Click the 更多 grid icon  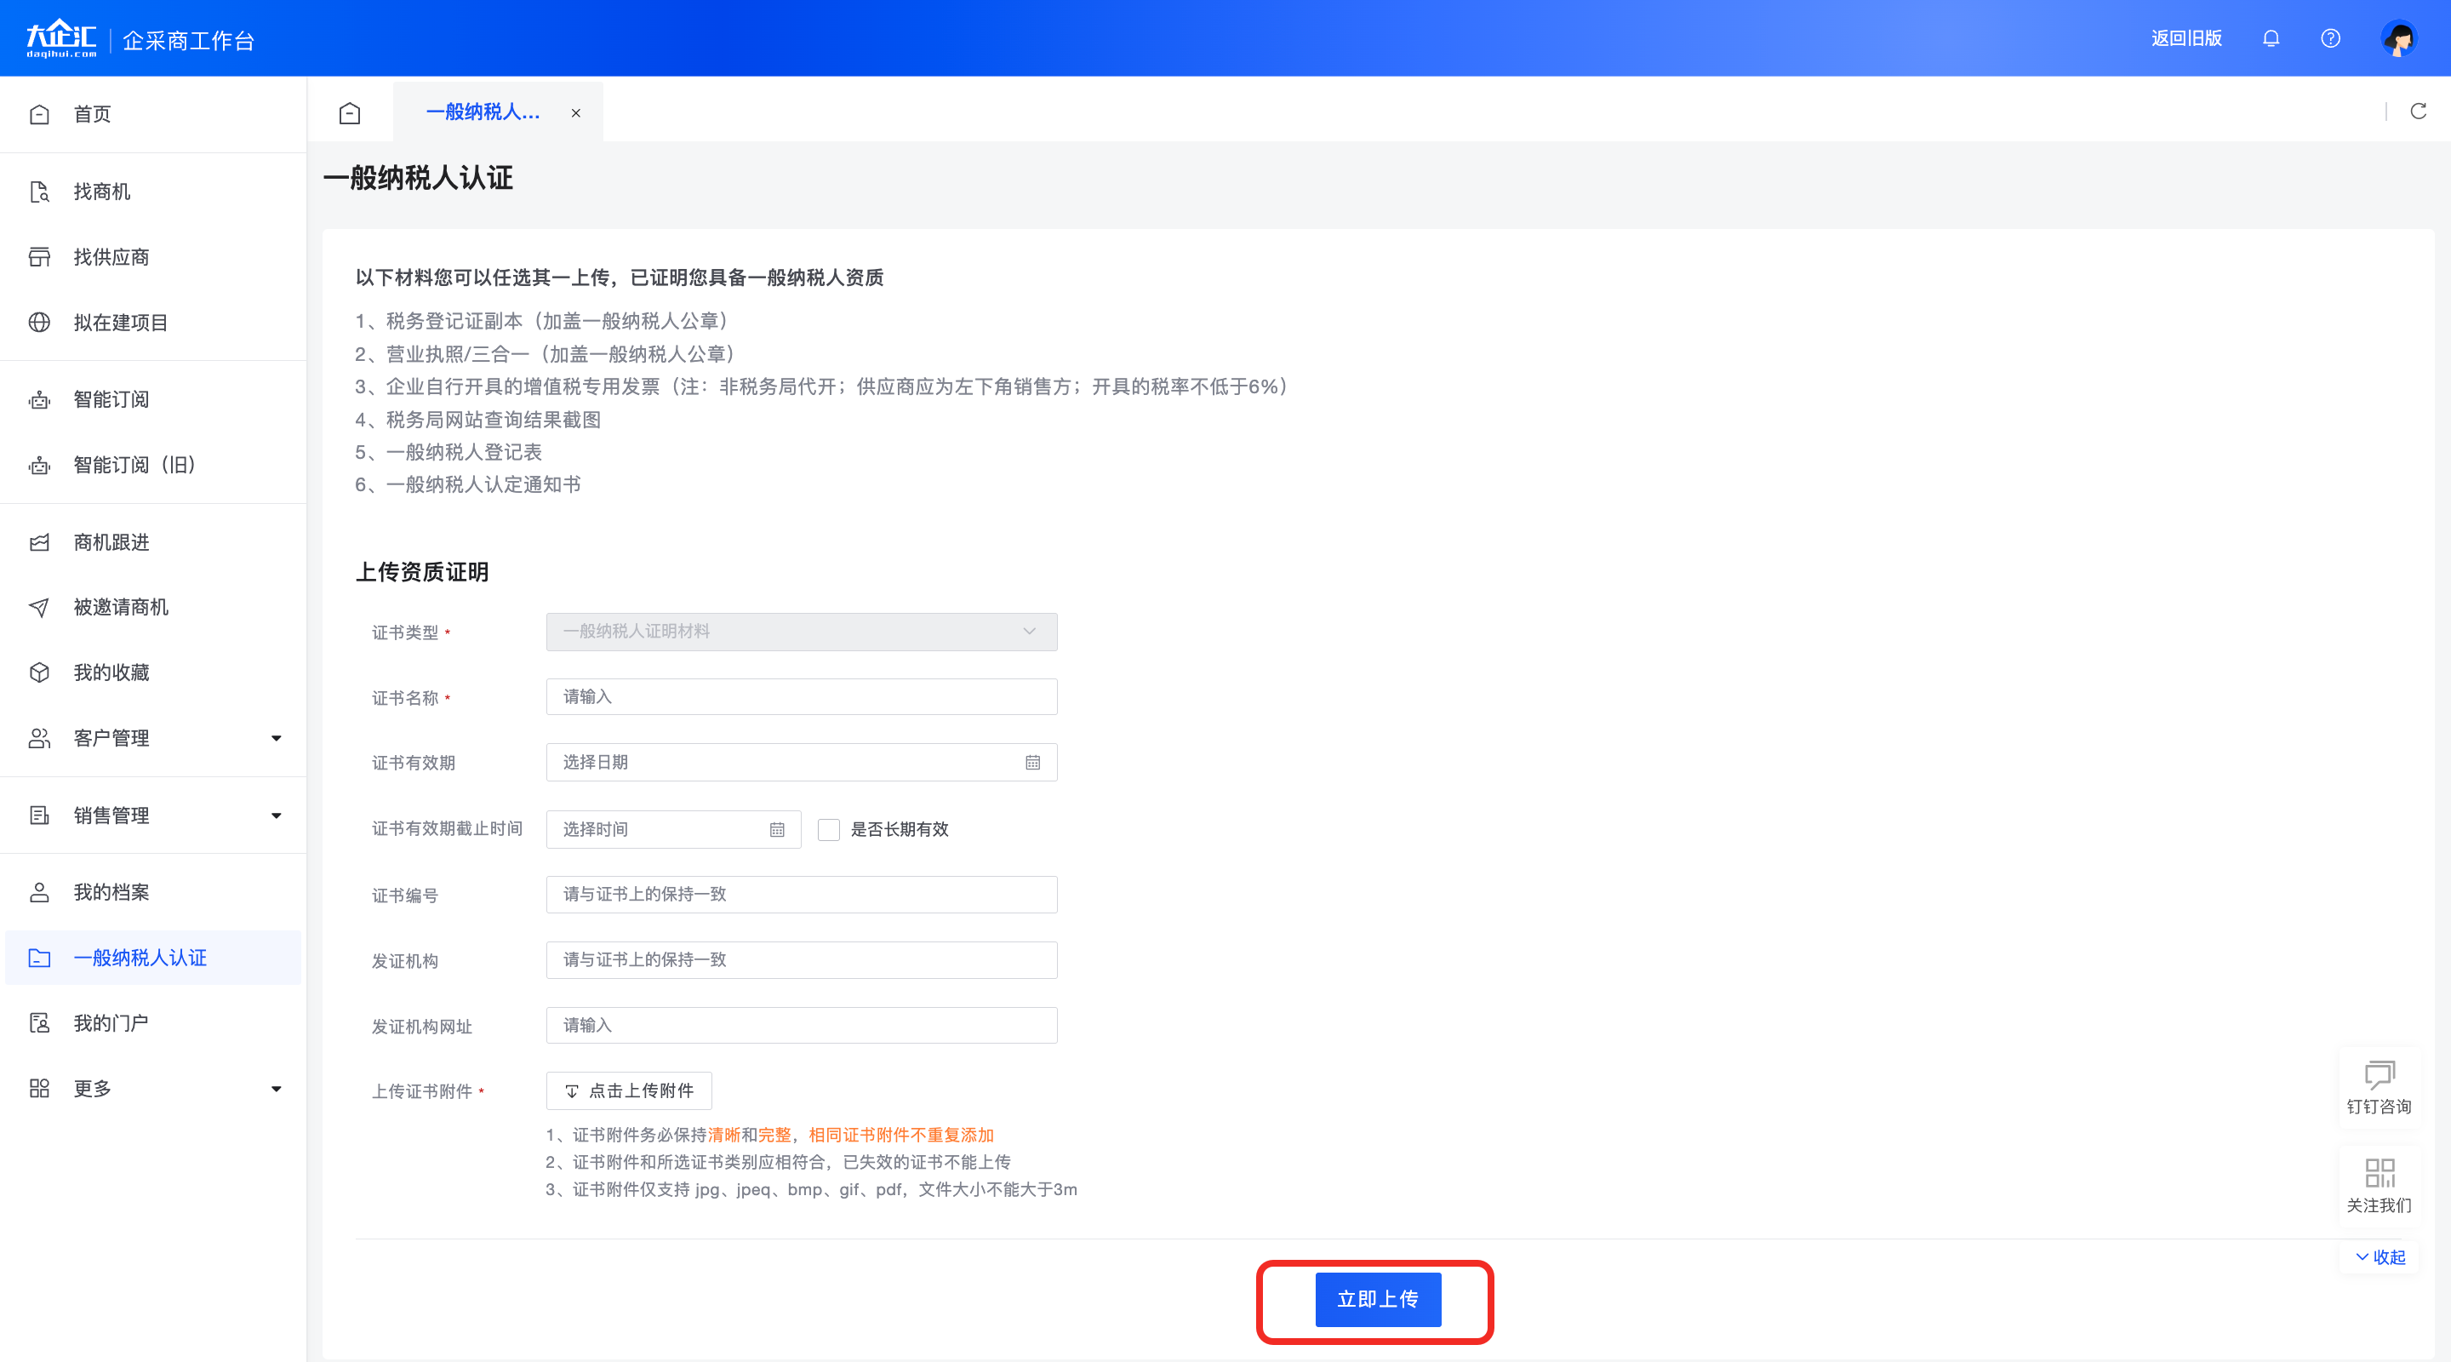click(39, 1089)
